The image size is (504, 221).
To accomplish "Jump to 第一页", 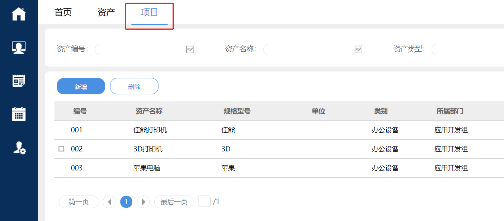I will tap(78, 202).
